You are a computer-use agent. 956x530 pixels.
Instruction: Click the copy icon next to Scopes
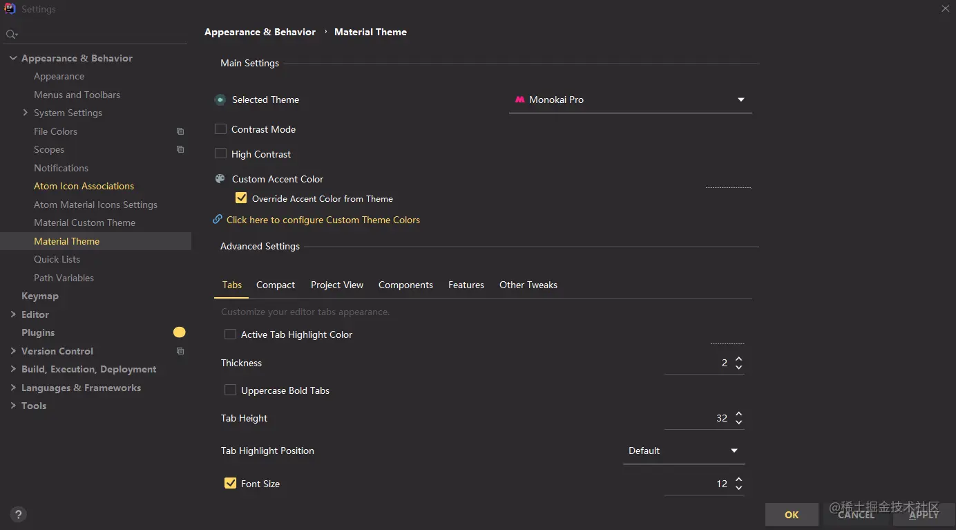pos(180,149)
